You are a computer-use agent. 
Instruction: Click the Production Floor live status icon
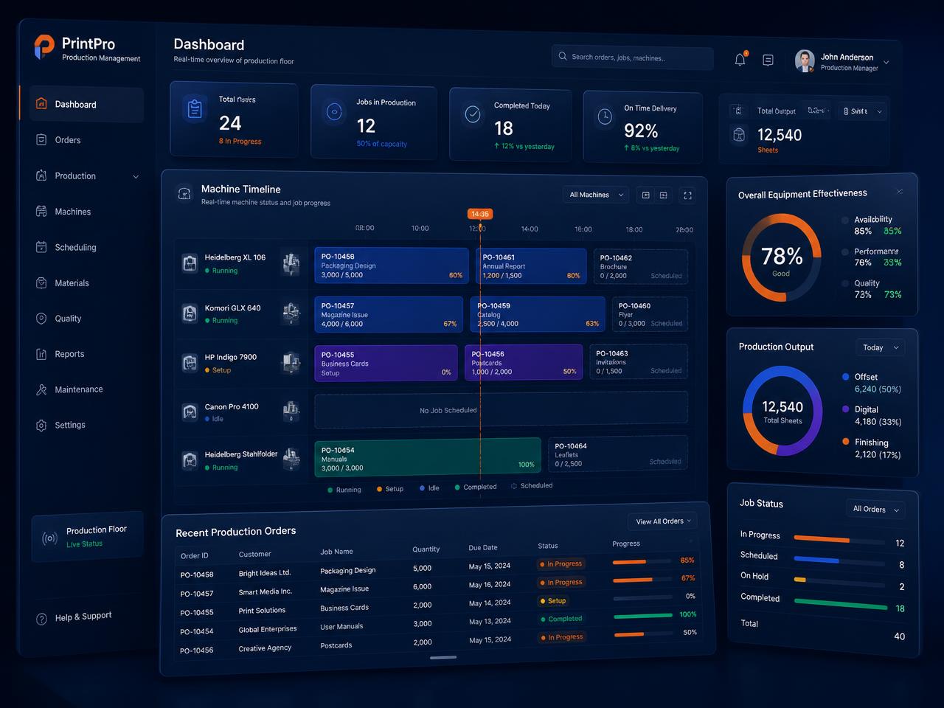pos(49,538)
